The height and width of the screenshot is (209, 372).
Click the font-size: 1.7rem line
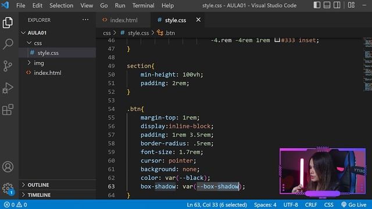coord(172,152)
